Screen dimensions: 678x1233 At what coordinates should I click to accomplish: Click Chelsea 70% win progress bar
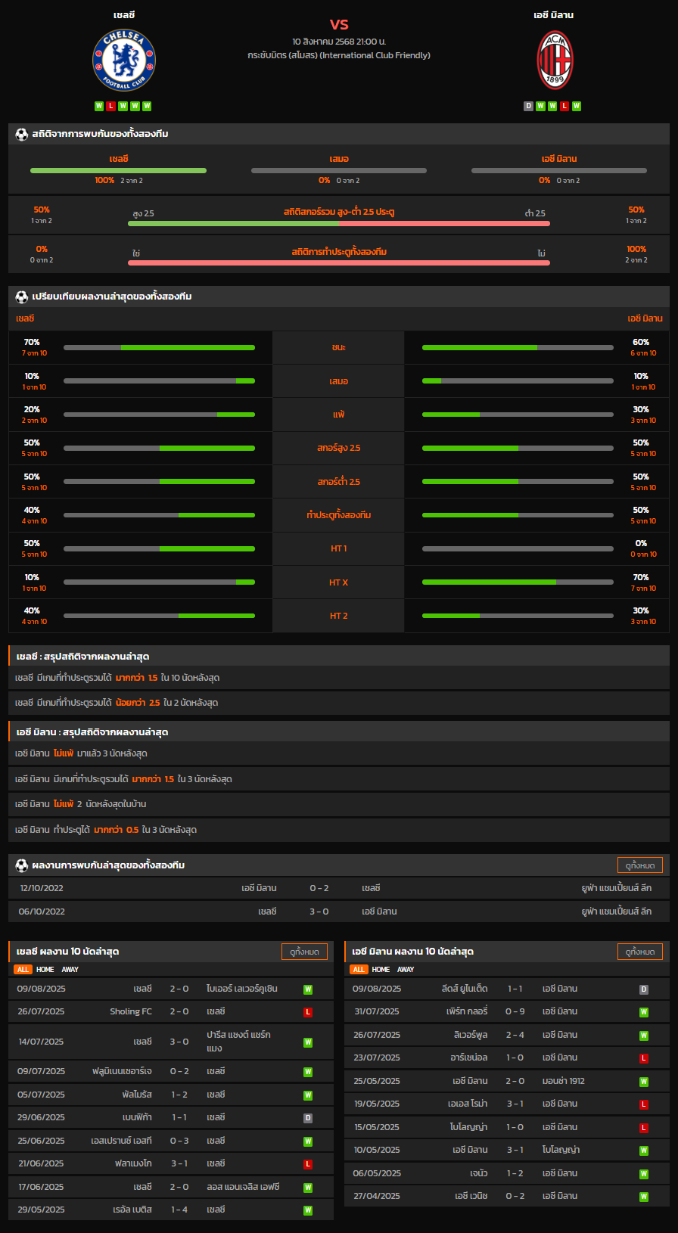(159, 348)
